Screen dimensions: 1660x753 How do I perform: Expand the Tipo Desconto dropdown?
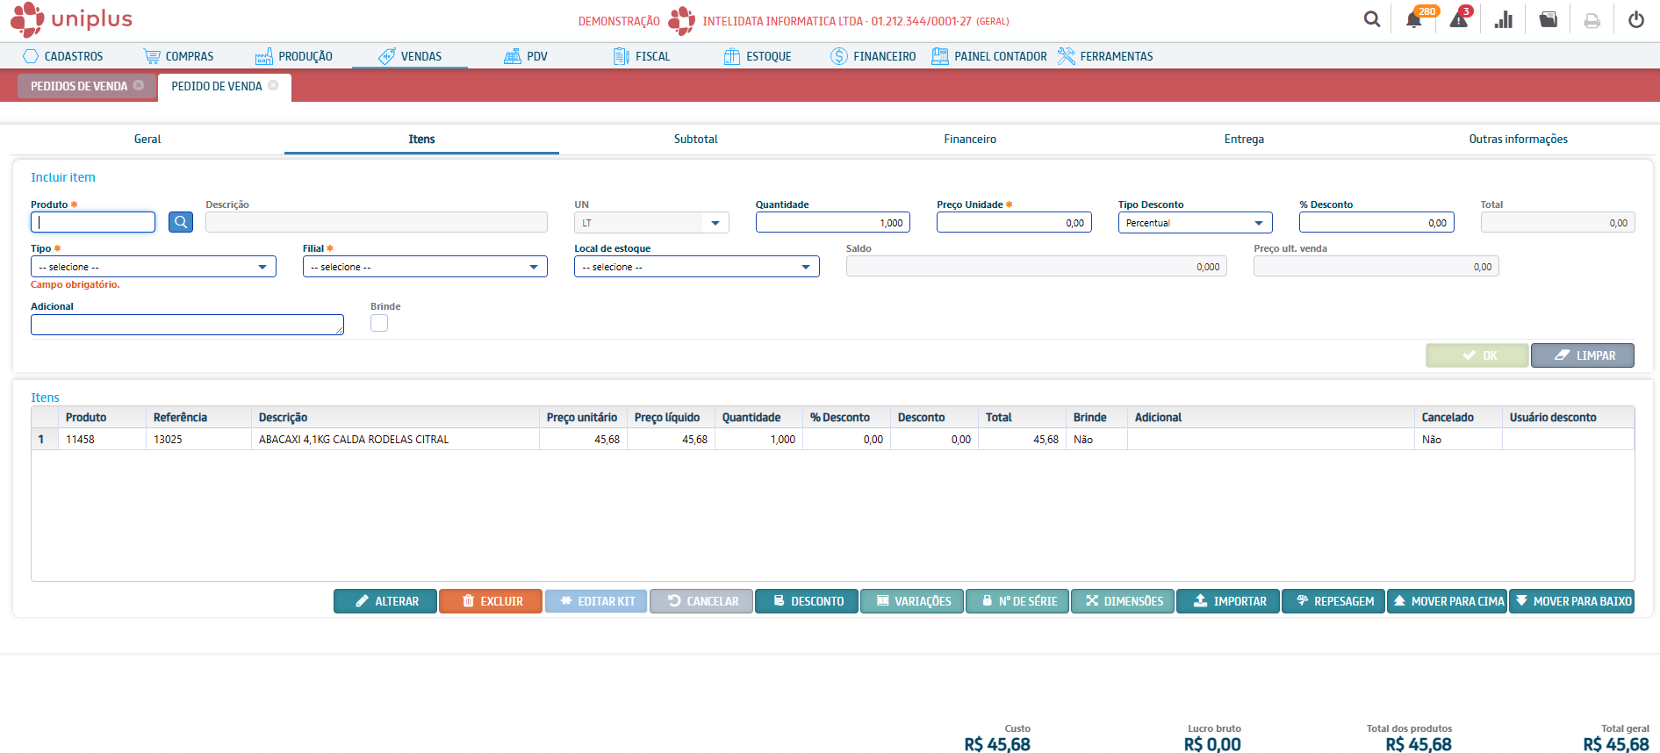pos(1195,223)
